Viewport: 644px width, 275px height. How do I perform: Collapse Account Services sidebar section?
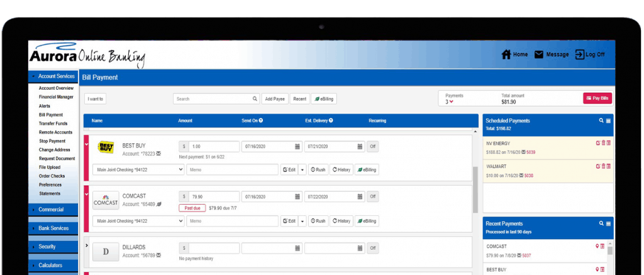pyautogui.click(x=53, y=76)
